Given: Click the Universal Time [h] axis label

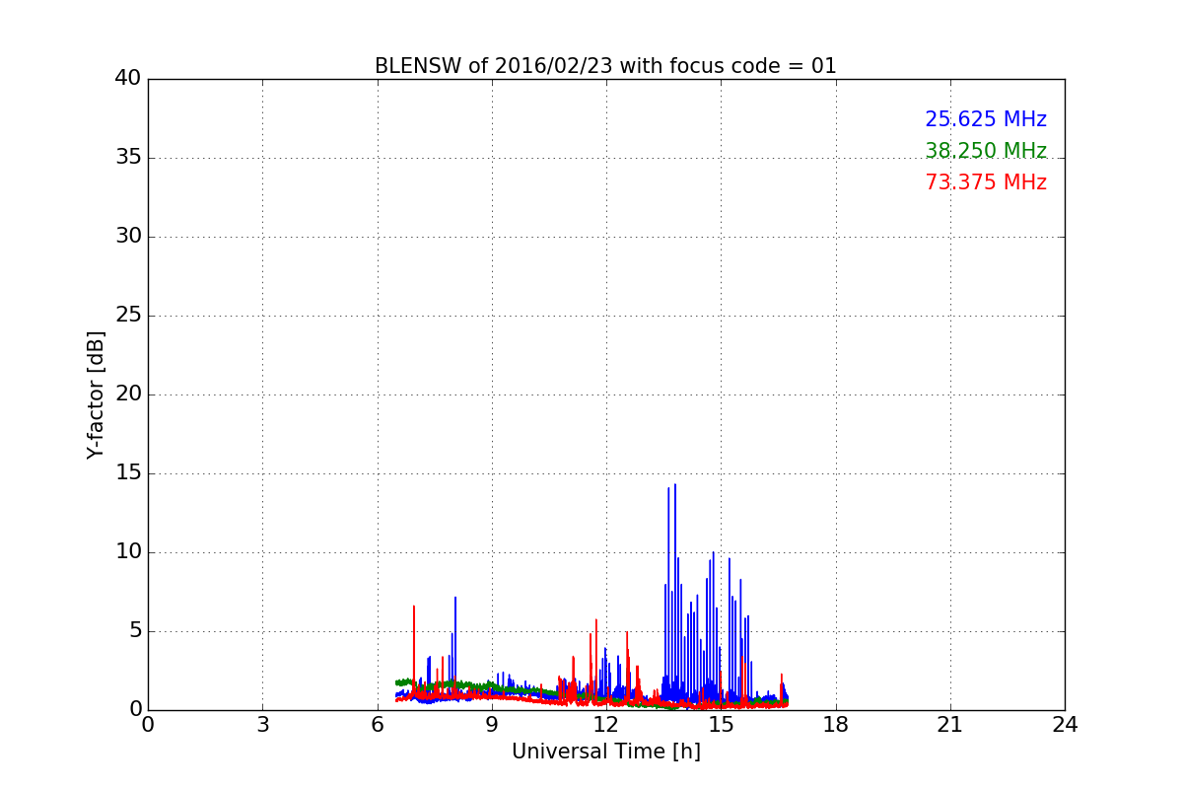Looking at the screenshot, I should (x=606, y=752).
